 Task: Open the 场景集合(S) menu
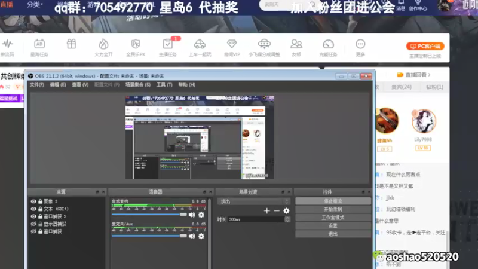(138, 85)
